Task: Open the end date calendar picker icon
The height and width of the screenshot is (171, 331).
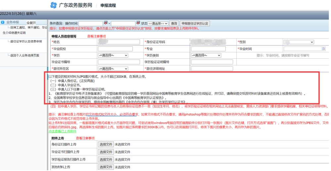Action: 138,23
